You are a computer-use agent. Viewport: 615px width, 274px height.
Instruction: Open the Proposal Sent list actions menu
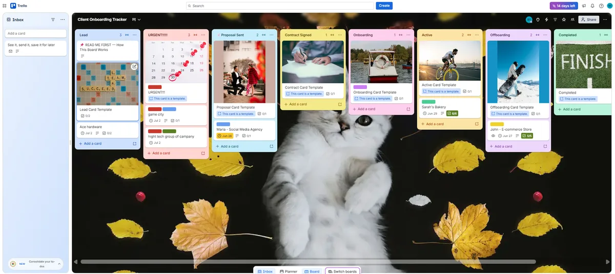point(272,35)
